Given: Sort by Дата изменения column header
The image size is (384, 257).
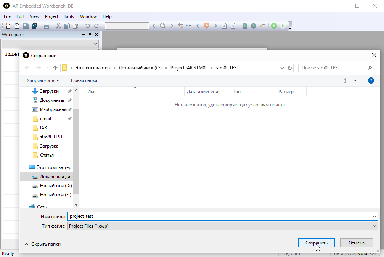Looking at the screenshot, I should 203,92.
